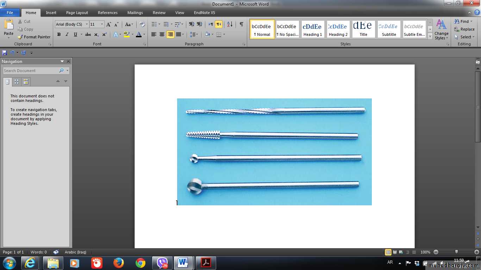Screen dimensions: 481x270
Task: Open the Change Styles icon menu
Action: click(x=441, y=30)
